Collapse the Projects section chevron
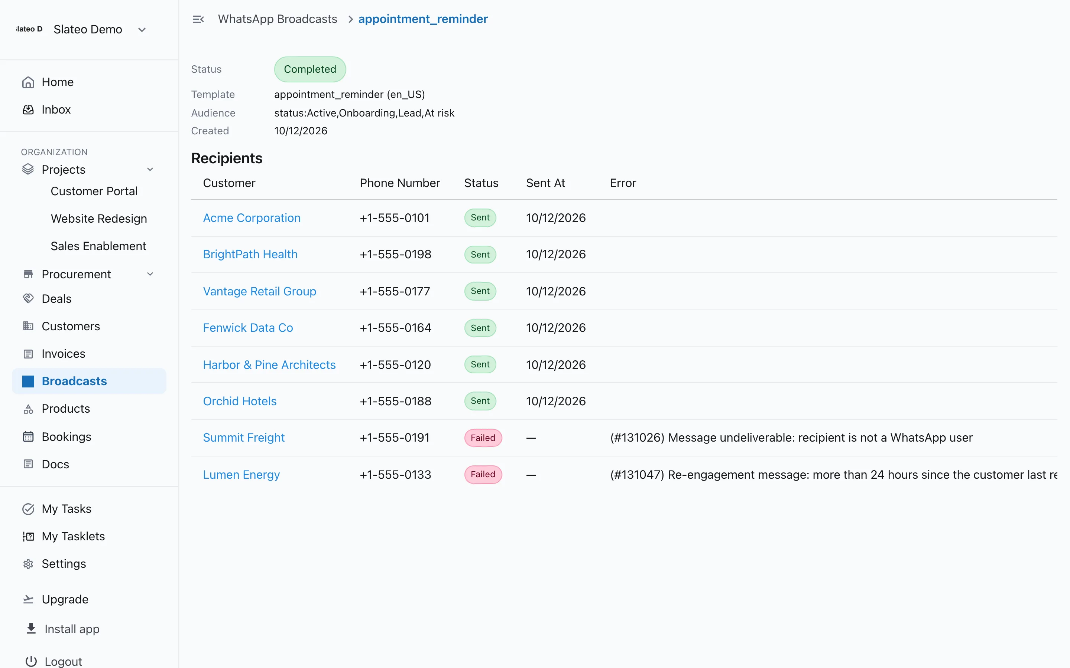 click(150, 169)
